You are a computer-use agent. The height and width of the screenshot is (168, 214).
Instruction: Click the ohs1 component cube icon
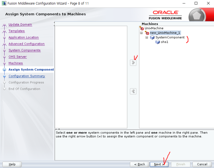(158, 42)
